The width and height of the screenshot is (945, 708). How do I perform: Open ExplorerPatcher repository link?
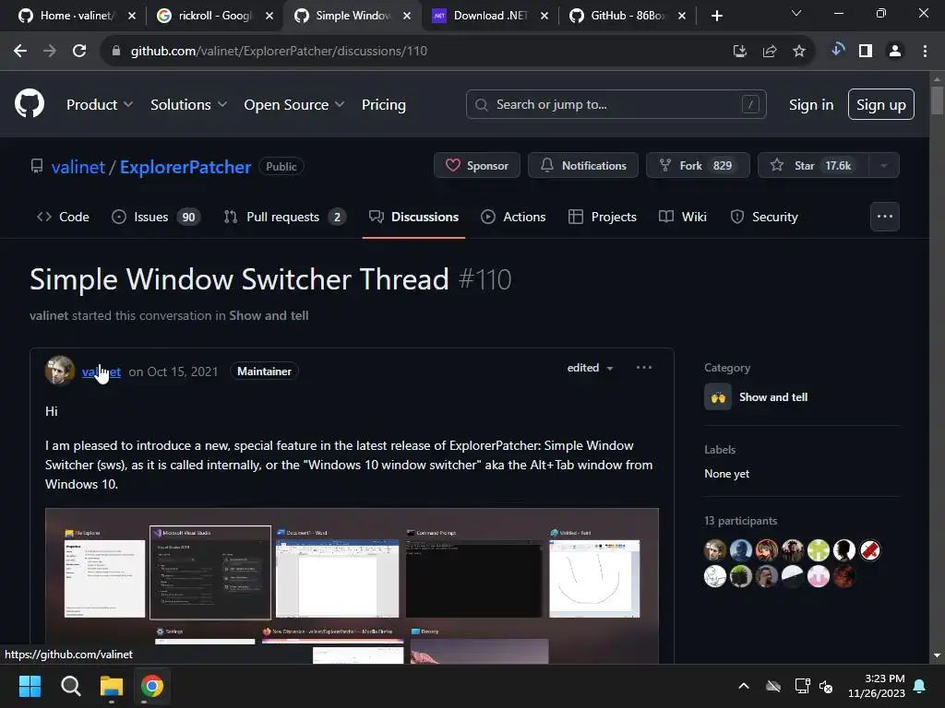[x=185, y=167]
